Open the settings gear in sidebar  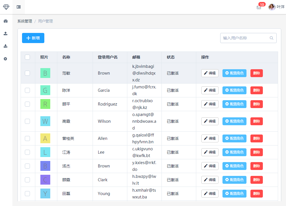(6, 59)
